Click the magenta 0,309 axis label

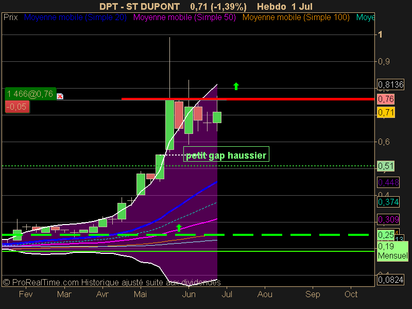tap(388, 219)
